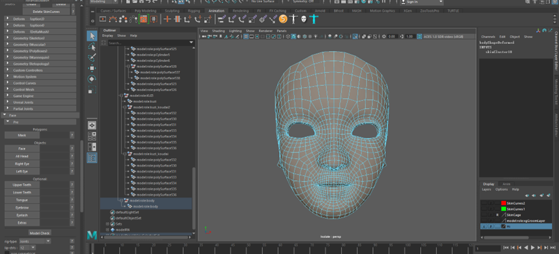This screenshot has height=254, width=559.
Task: Click the four-pane layout icon
Action: click(x=92, y=136)
